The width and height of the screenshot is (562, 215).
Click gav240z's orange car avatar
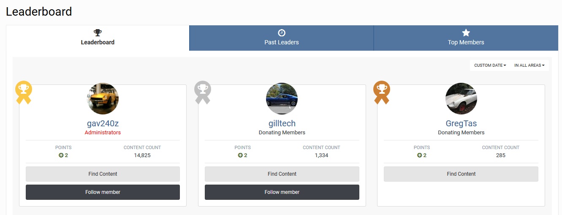point(103,98)
